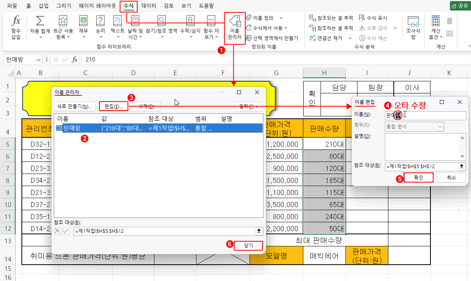The height and width of the screenshot is (281, 471).
Task: Click collapse-range button beside 참조 대상 in edit dialog
Action: click(462, 167)
